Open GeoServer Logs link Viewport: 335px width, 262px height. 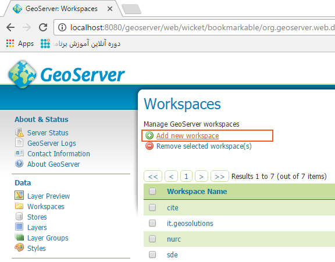click(x=52, y=143)
